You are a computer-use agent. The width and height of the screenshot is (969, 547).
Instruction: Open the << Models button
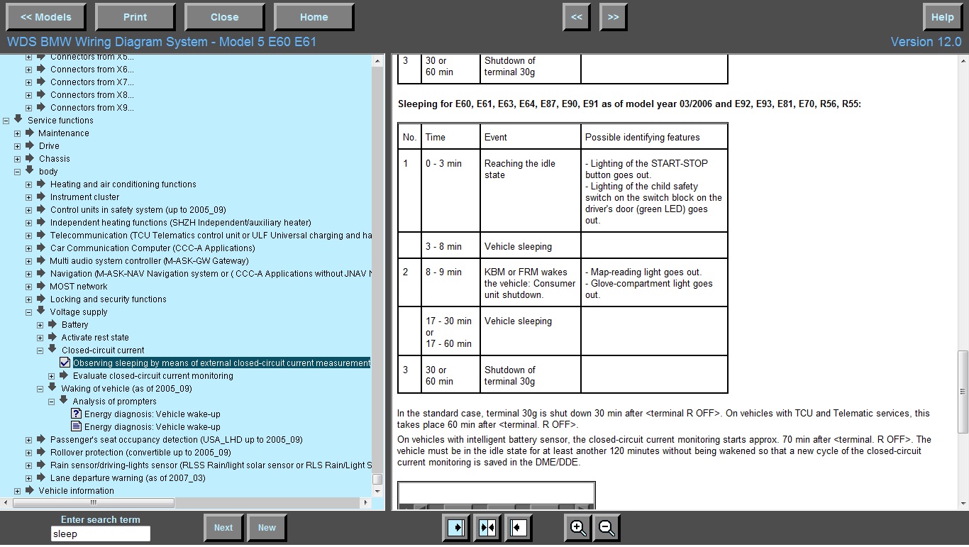click(45, 17)
